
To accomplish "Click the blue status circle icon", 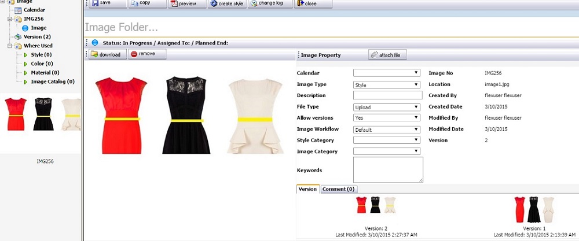I will (x=95, y=43).
